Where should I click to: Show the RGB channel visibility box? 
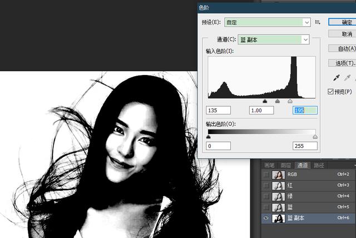[x=266, y=174]
